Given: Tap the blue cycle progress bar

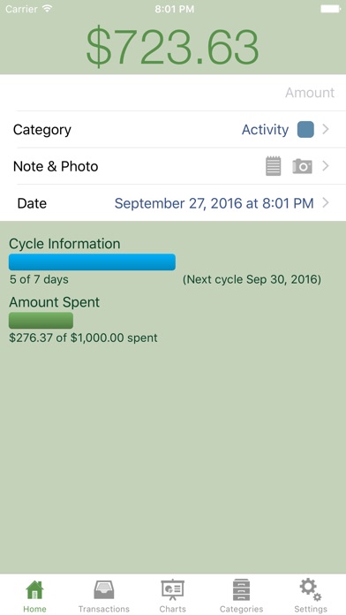Looking at the screenshot, I should coord(92,262).
